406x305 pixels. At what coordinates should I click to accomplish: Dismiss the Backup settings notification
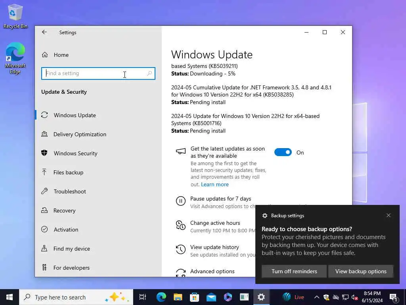tap(389, 215)
